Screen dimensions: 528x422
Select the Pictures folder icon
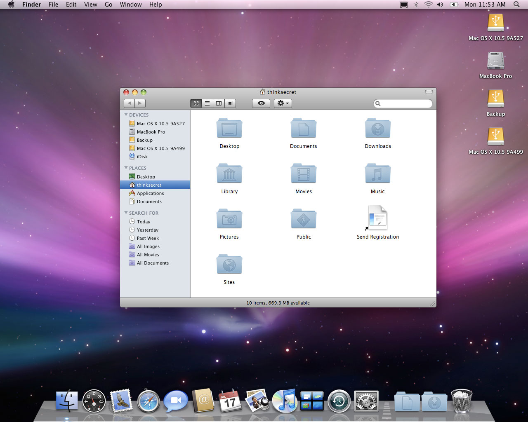coord(229,219)
